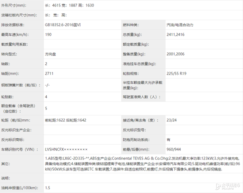Viewport: 243px width, 193px height.
Task: Click the 准拖挂车总质量(kg) label
Action: [x=139, y=64]
